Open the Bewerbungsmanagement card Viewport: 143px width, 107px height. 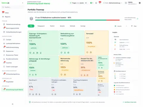click(x=102, y=76)
